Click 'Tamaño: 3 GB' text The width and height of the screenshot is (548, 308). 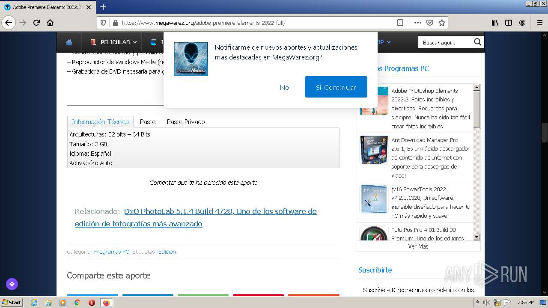point(88,144)
